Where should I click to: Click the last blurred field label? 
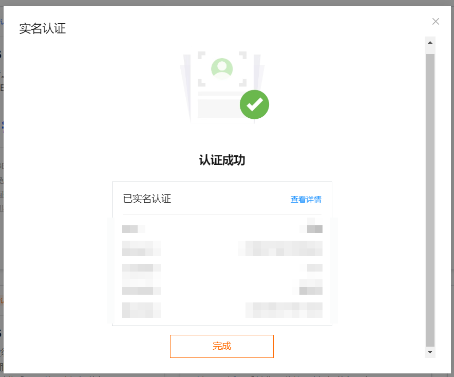pos(141,310)
